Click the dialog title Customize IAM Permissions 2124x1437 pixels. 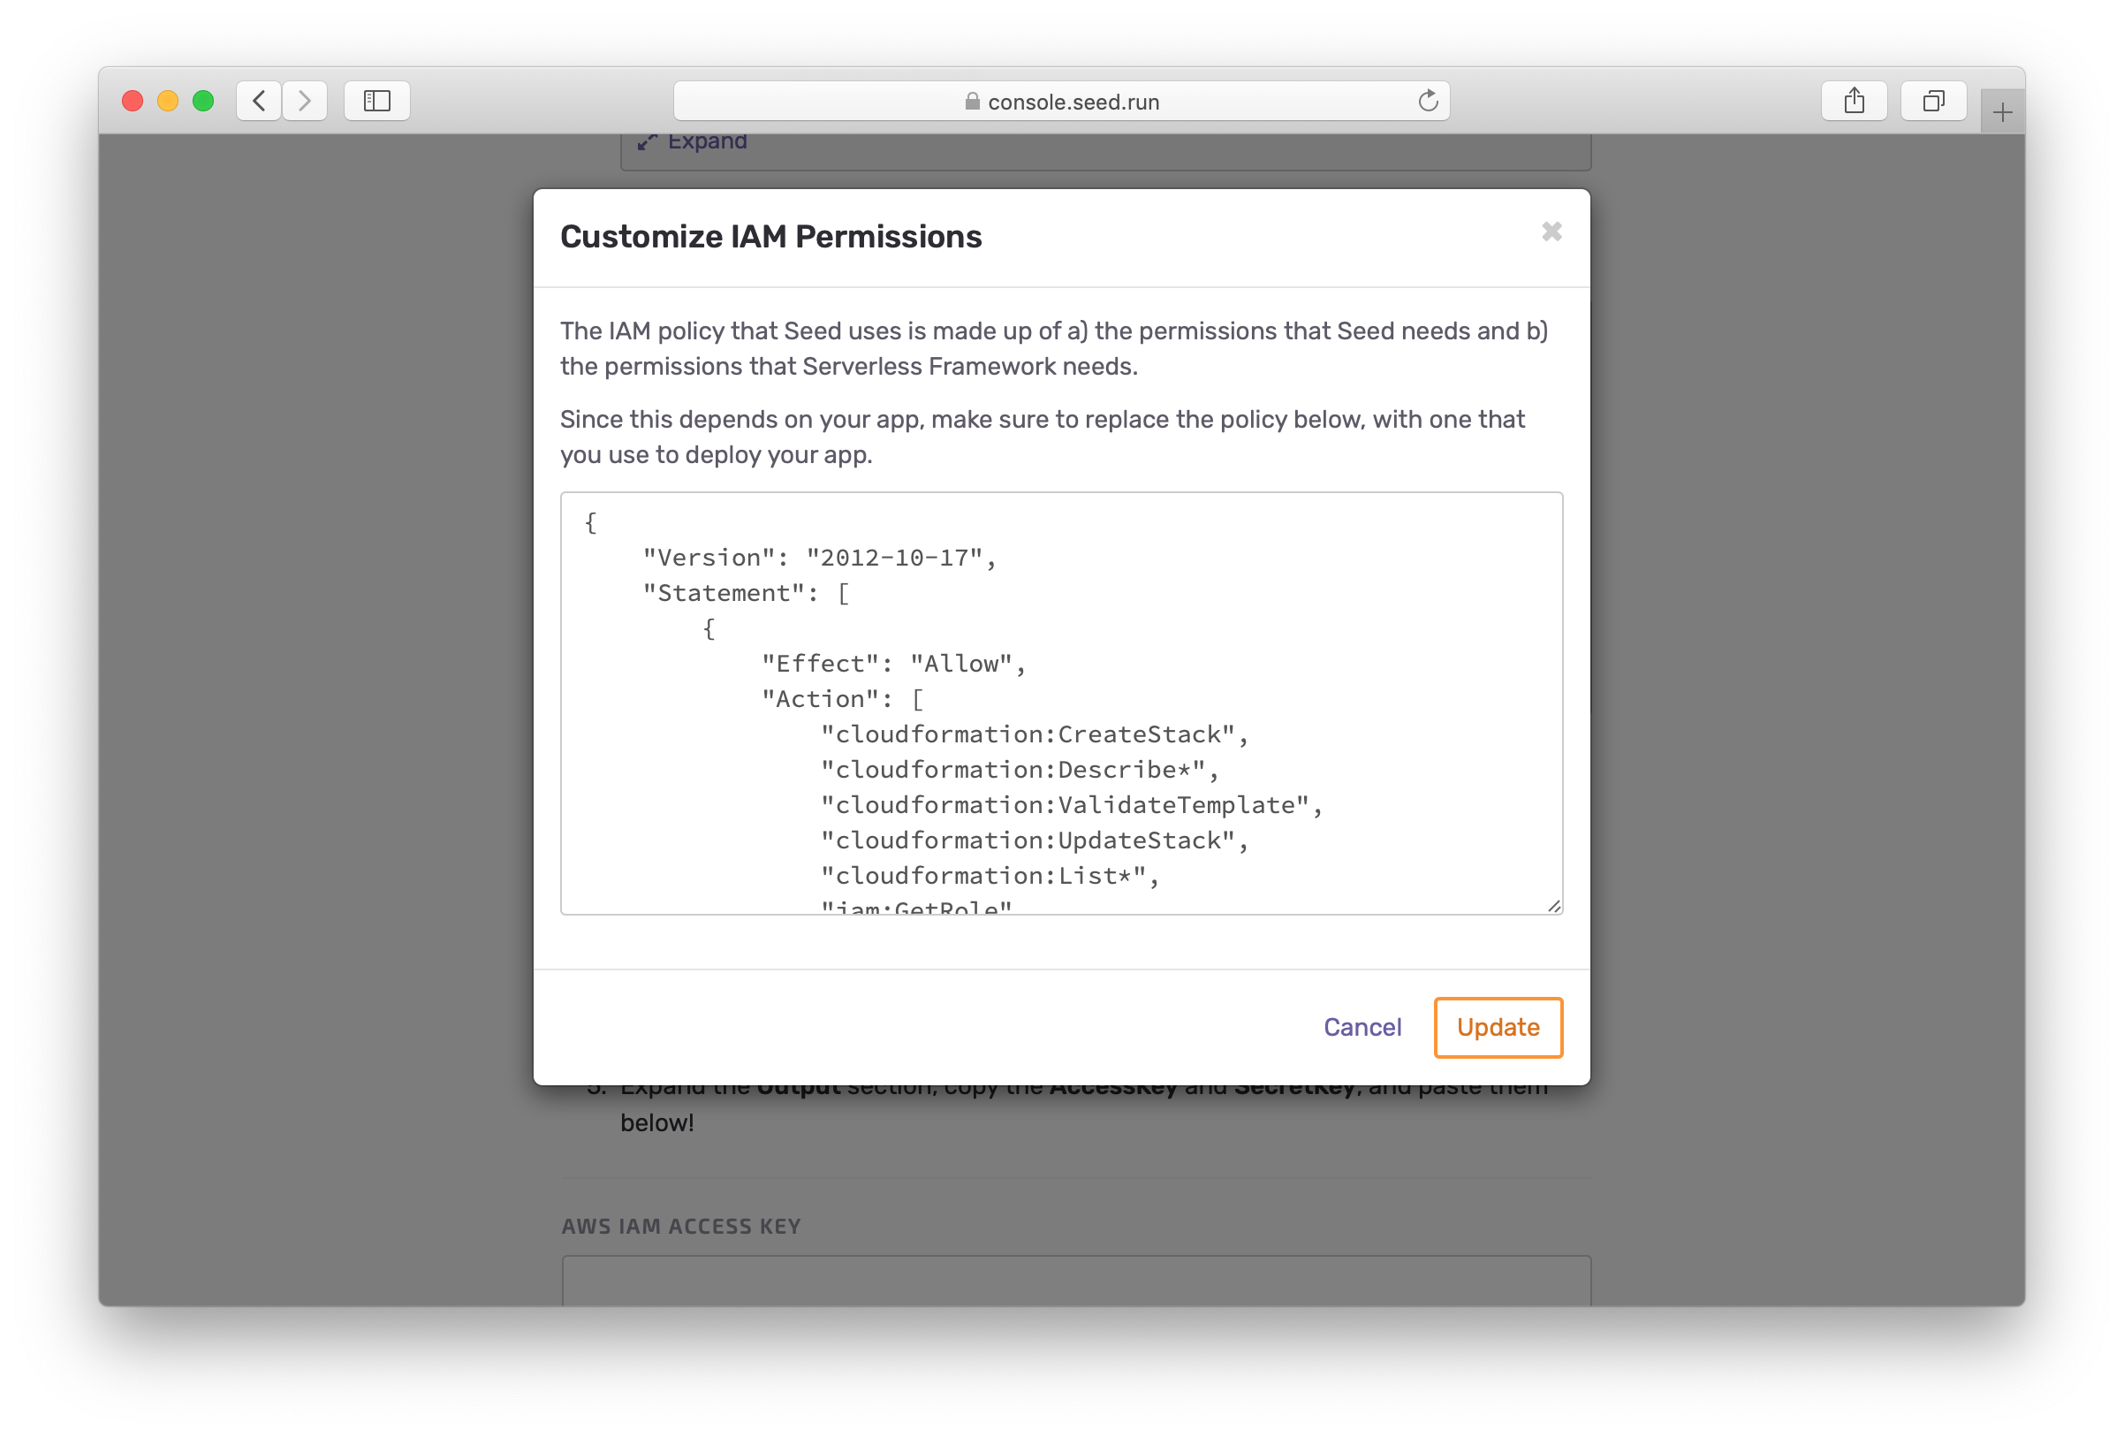tap(770, 237)
